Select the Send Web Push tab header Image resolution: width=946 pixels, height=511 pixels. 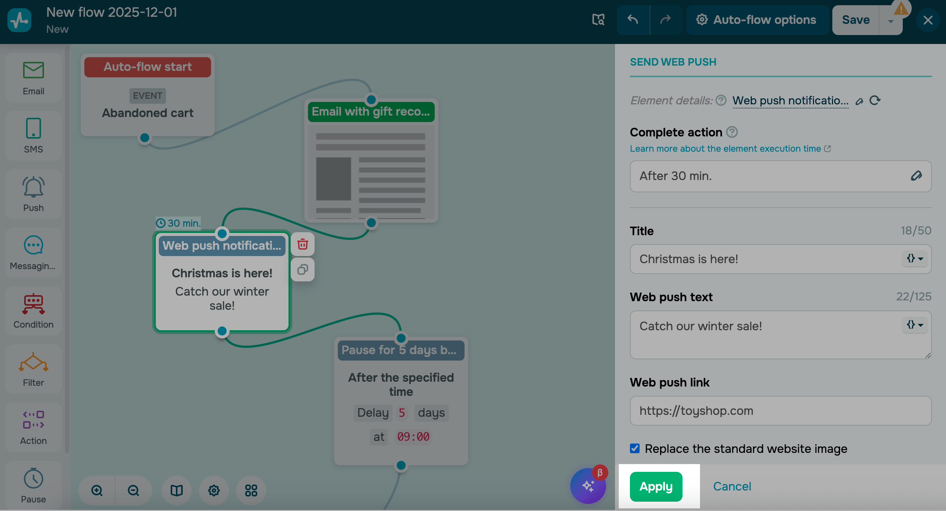point(673,62)
